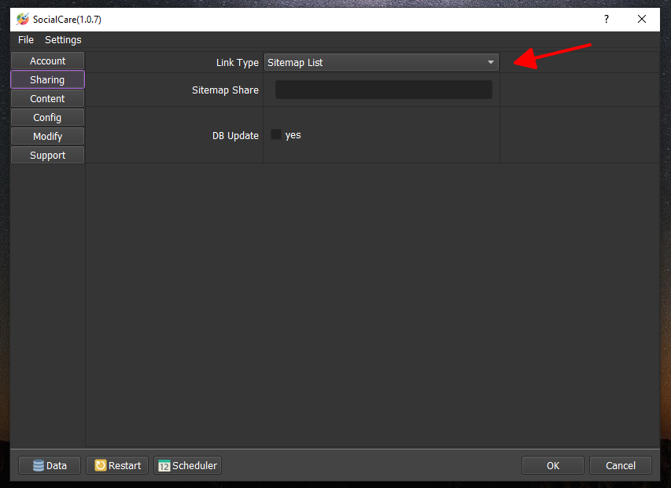This screenshot has height=488, width=671.
Task: Confirm with the OK button
Action: (553, 465)
